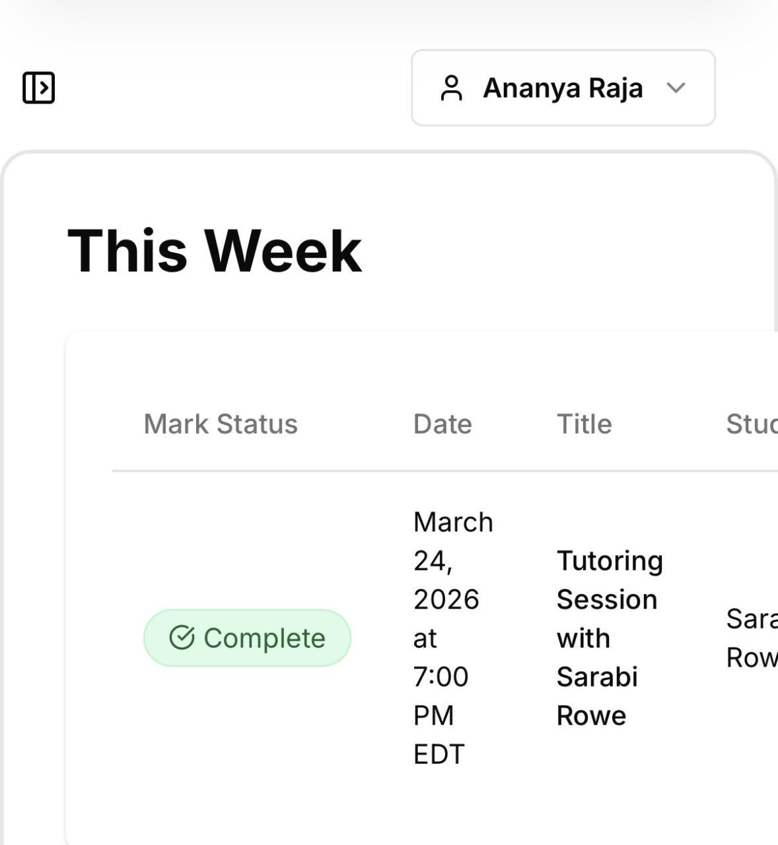The height and width of the screenshot is (845, 778).
Task: Click the This Week heading
Action: pyautogui.click(x=215, y=251)
